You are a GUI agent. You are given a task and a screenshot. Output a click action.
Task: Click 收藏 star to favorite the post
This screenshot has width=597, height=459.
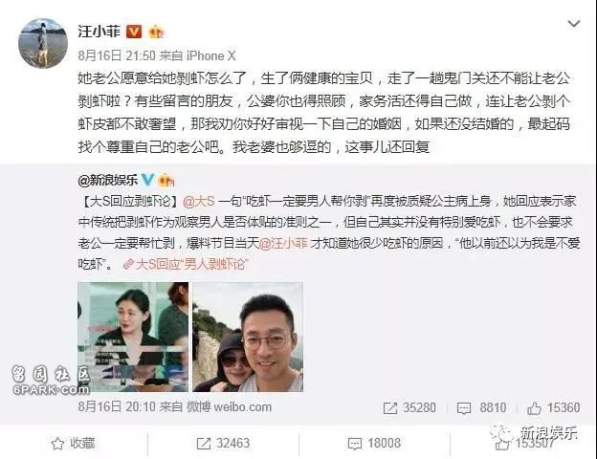coord(73,444)
